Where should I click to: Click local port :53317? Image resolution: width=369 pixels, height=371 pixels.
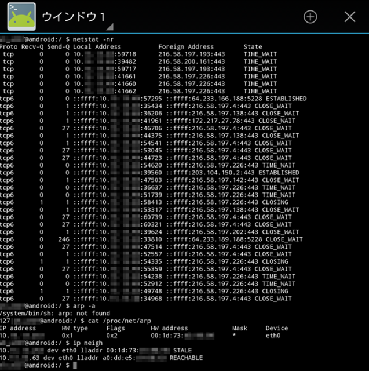[151, 210]
